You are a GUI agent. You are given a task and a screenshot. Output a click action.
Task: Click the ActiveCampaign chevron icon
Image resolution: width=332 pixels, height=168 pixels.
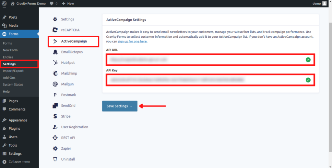(55, 41)
